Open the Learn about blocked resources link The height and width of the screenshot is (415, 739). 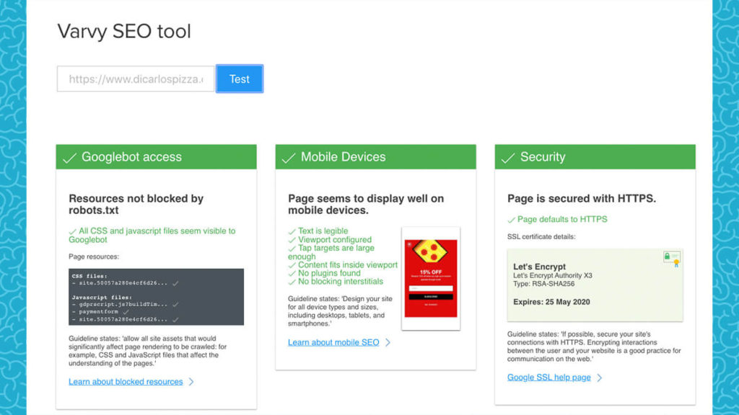point(126,382)
